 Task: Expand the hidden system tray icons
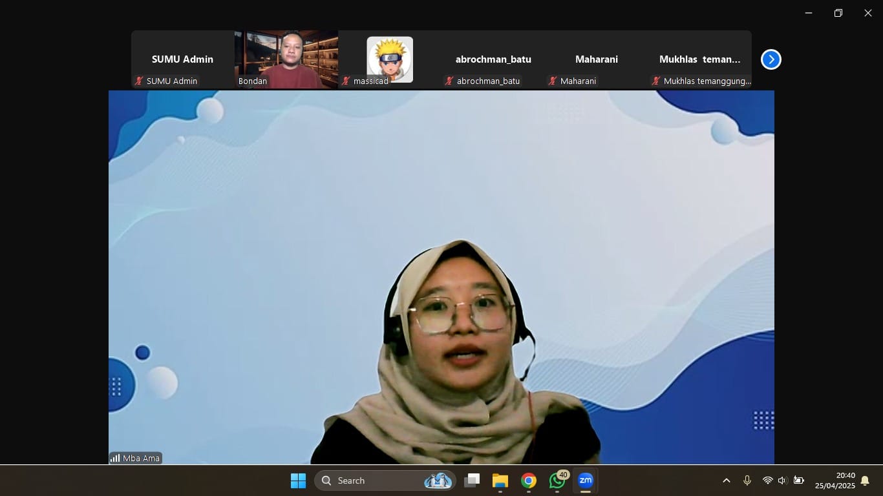726,480
